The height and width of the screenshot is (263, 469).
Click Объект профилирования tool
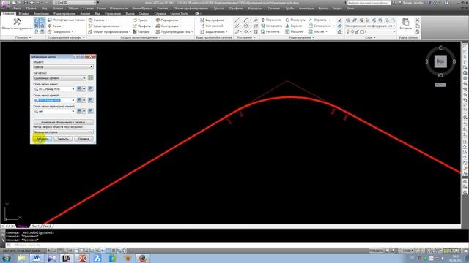[x=108, y=31]
